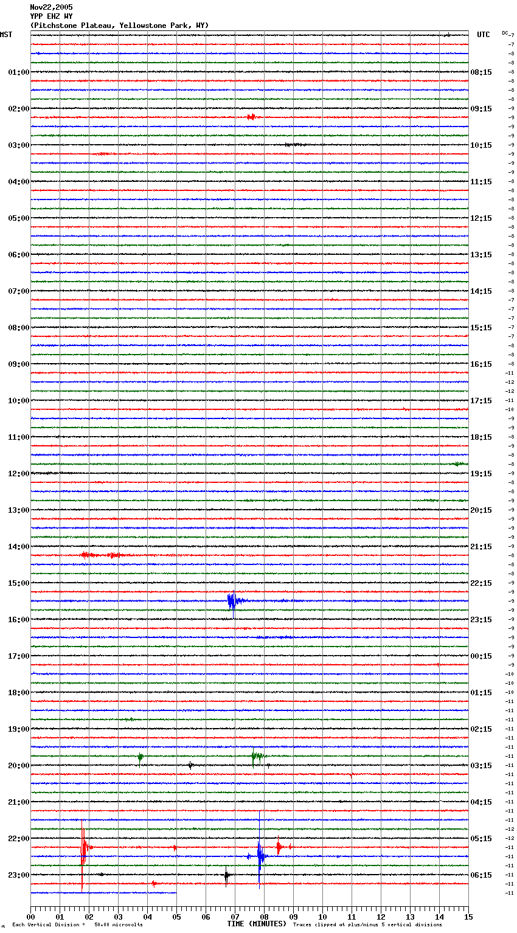Click the black blip near minute 5.5 on 20:00 trace
Image resolution: width=517 pixels, height=933 pixels.
click(x=190, y=765)
